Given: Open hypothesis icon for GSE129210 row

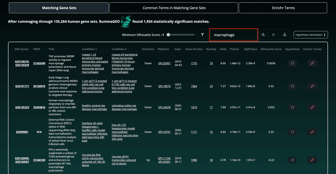Looking at the screenshot, I should pyautogui.click(x=293, y=63).
